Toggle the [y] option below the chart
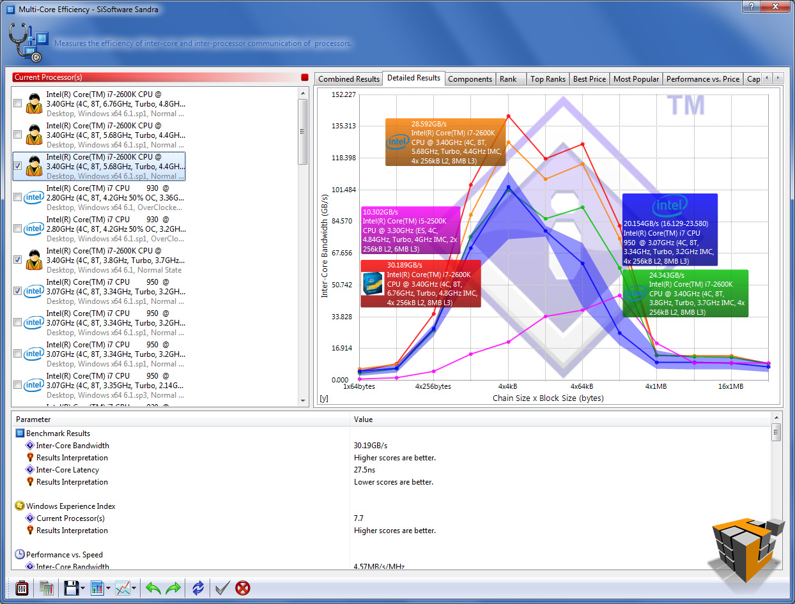Screen dimensions: 795x604 tap(324, 398)
